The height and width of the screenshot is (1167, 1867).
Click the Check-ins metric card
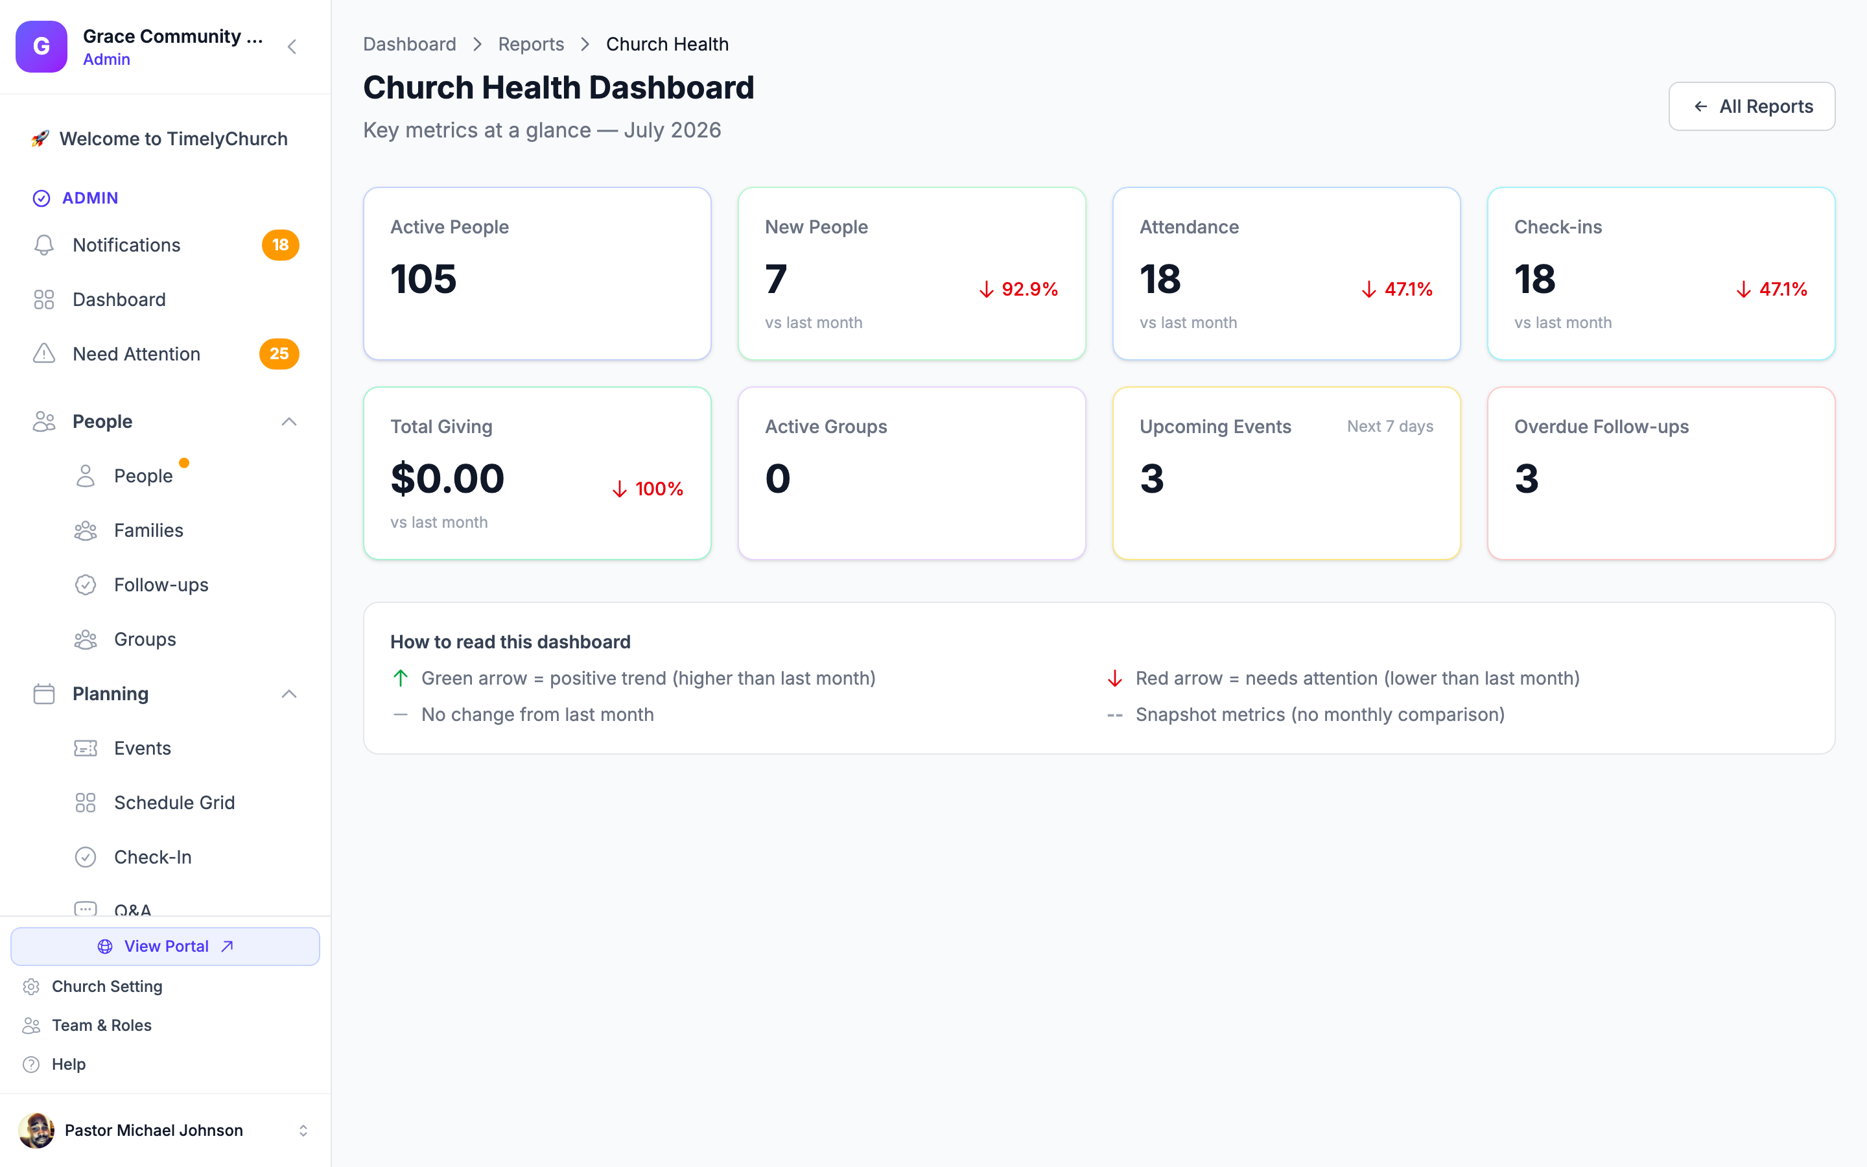[x=1661, y=273]
